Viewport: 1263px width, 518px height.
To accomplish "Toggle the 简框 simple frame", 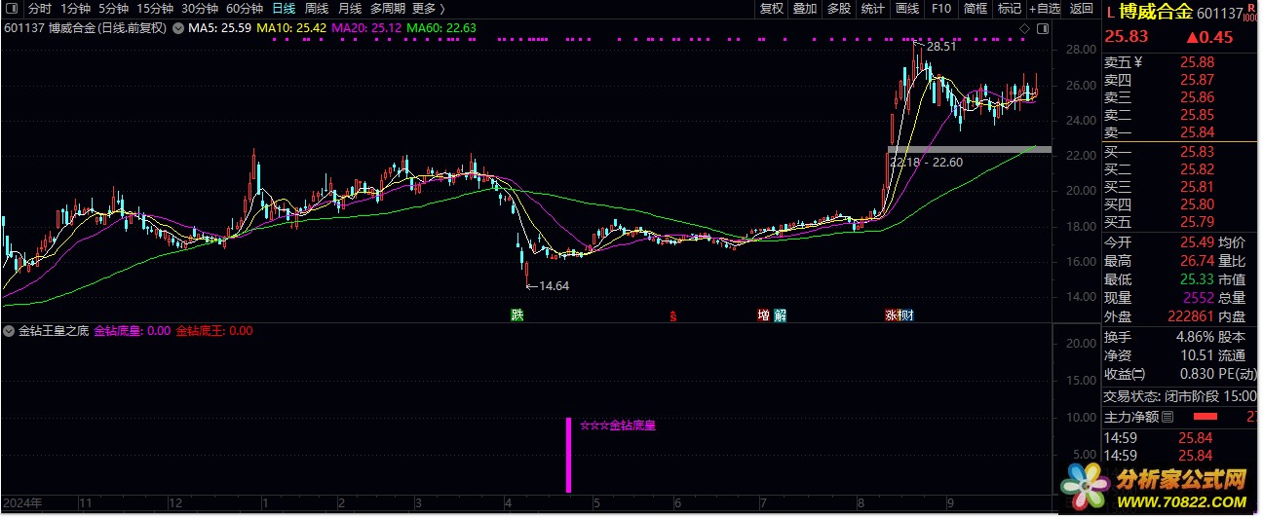I will pyautogui.click(x=975, y=8).
